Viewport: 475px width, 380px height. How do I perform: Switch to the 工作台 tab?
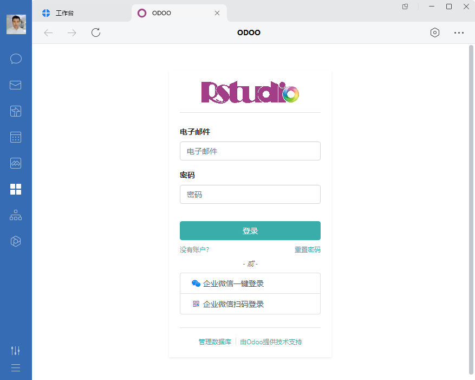[x=82, y=13]
